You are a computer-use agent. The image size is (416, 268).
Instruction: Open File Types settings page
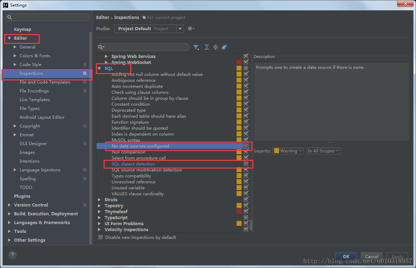click(29, 109)
